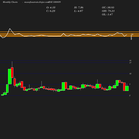Screen dimensions: 139x139
Task: Click price axis label 17
Action: coord(130,63)
